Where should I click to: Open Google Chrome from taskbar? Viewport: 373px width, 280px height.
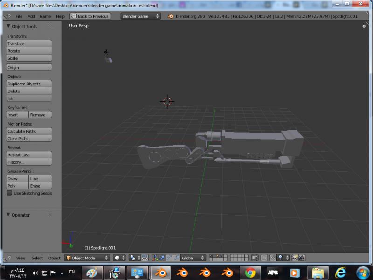coord(250,273)
